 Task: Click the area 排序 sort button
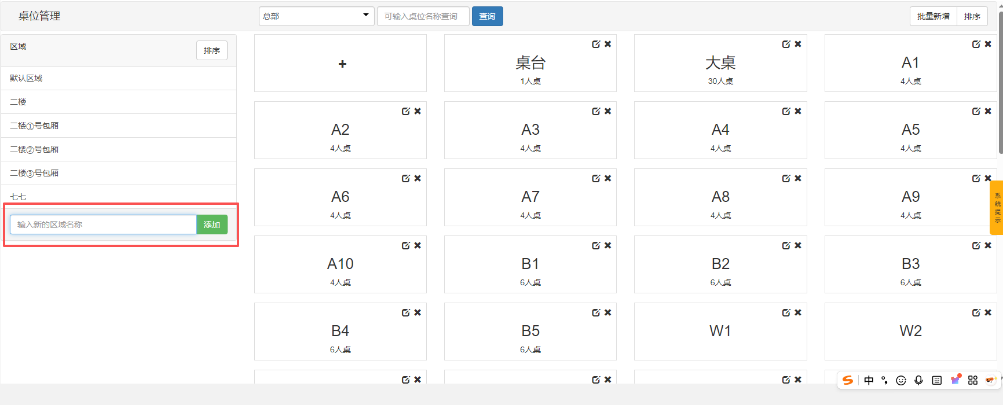211,50
